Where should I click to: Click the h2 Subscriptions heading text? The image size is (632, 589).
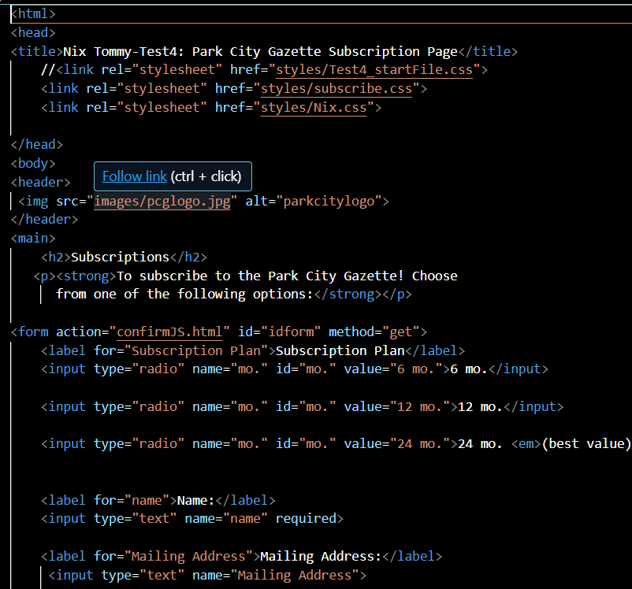(119, 257)
